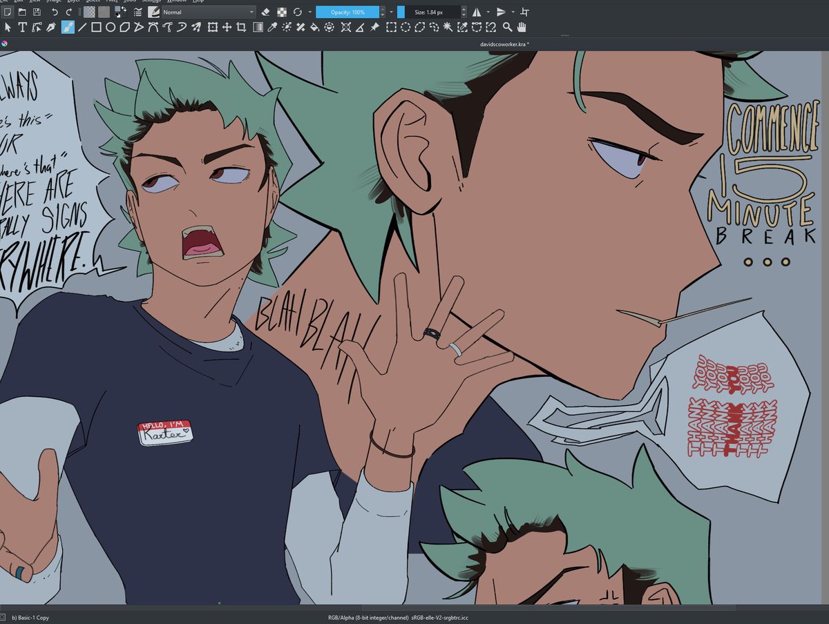Open dropdown arrow beside reload preset
The height and width of the screenshot is (624, 829).
(x=310, y=12)
